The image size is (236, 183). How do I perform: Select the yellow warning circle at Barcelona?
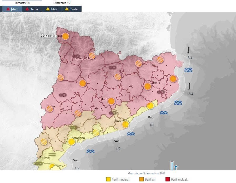point(125,124)
